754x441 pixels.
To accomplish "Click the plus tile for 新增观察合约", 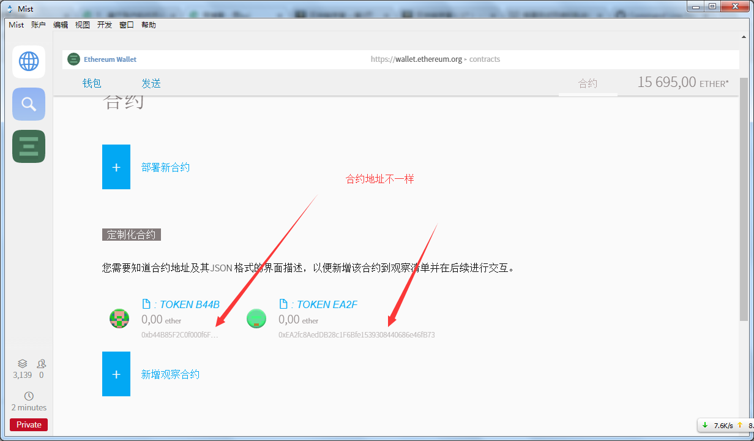I will coord(116,374).
